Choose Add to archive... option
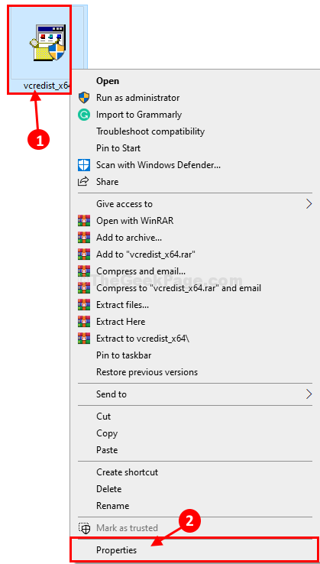Viewport: 320px width, 564px height. (x=129, y=238)
